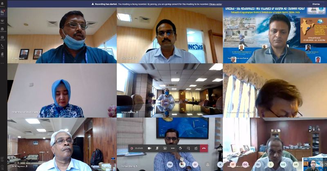Select the A participant avatar

(220, 164)
